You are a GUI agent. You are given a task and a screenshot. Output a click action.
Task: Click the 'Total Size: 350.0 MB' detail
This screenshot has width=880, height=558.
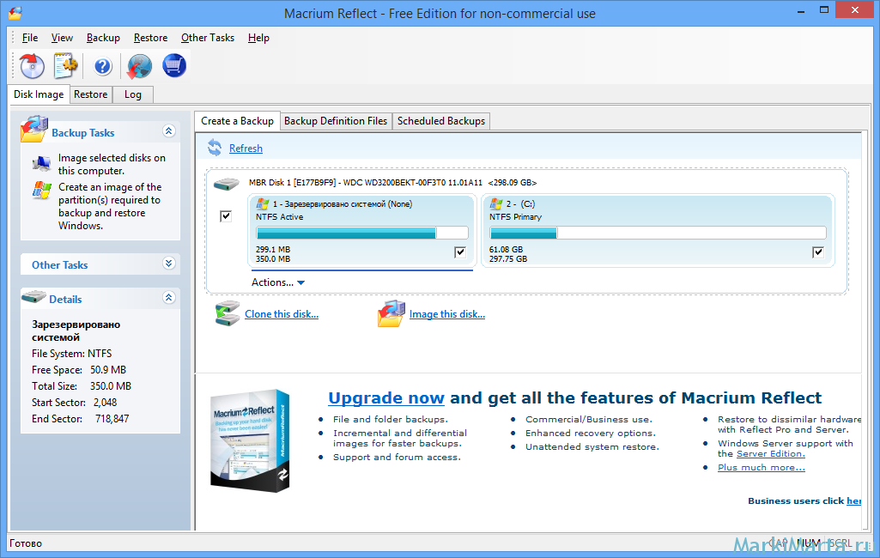(82, 386)
